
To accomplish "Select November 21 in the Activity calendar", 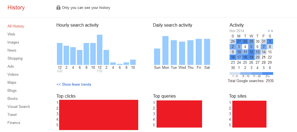I will [x=264, y=57].
